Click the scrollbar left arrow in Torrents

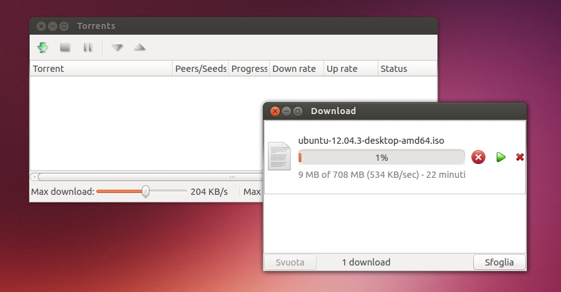34,177
